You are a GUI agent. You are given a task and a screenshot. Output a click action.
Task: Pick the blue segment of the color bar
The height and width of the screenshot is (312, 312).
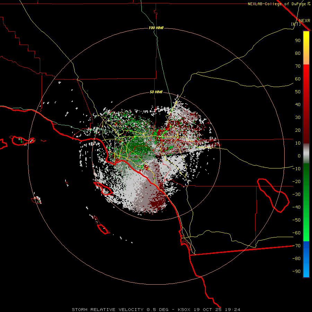(x=306, y=259)
